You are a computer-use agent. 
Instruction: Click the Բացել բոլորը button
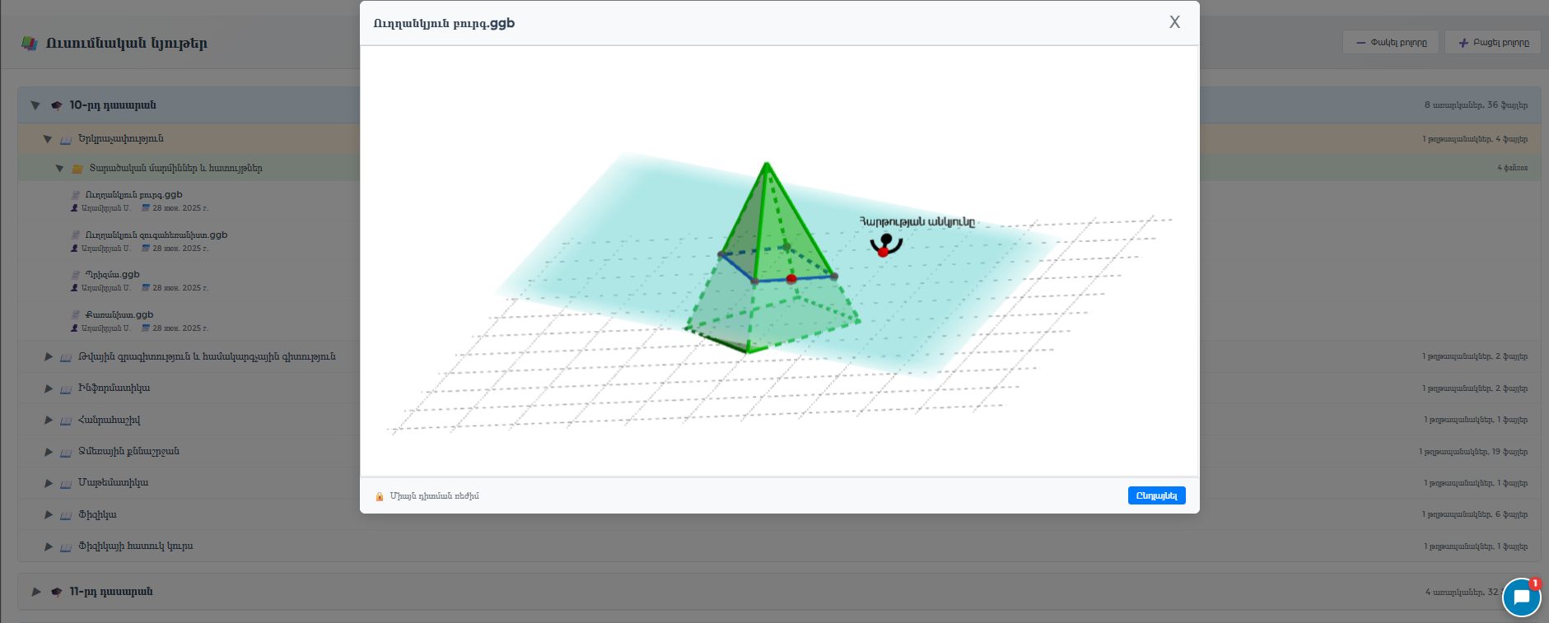(1493, 43)
